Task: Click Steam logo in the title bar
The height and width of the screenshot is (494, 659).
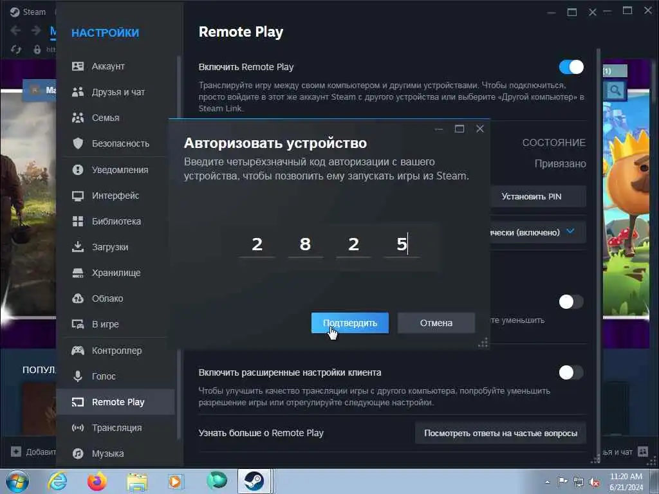Action: tap(15, 12)
